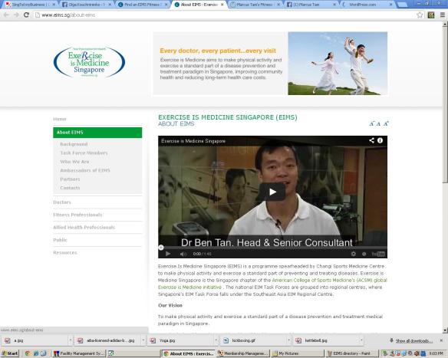Viewport: 448px width, 358px height.
Task: Mute the video with the volume icon
Action: point(183,254)
